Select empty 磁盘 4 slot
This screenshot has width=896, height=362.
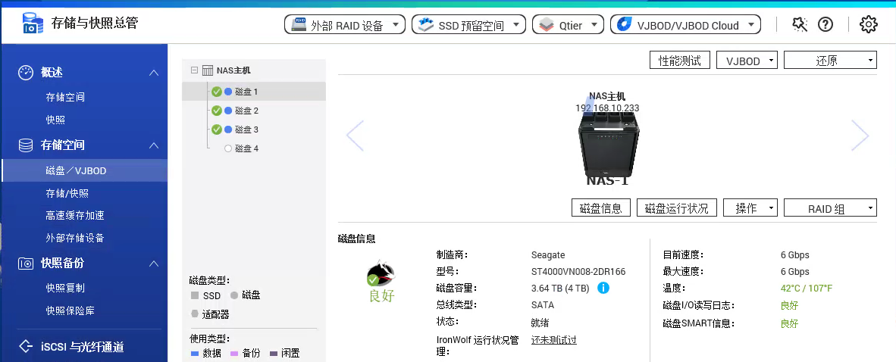pyautogui.click(x=246, y=148)
